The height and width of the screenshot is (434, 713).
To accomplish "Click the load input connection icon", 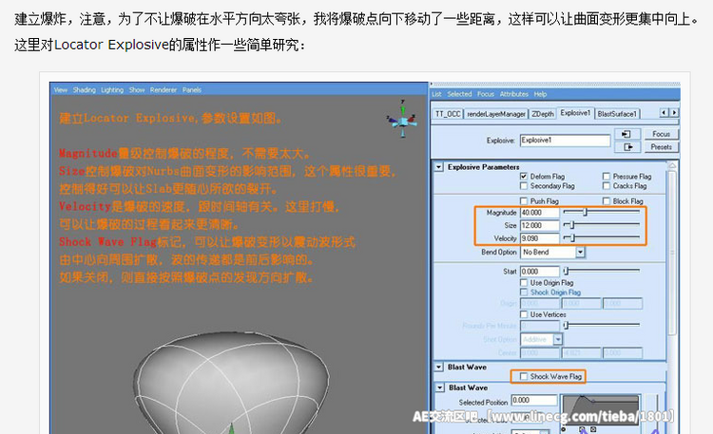I will click(627, 135).
